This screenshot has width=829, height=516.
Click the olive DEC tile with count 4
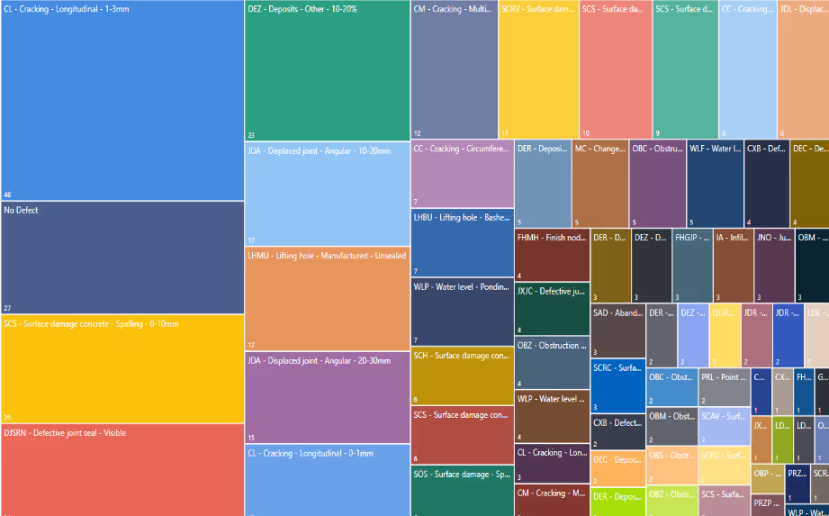[810, 184]
